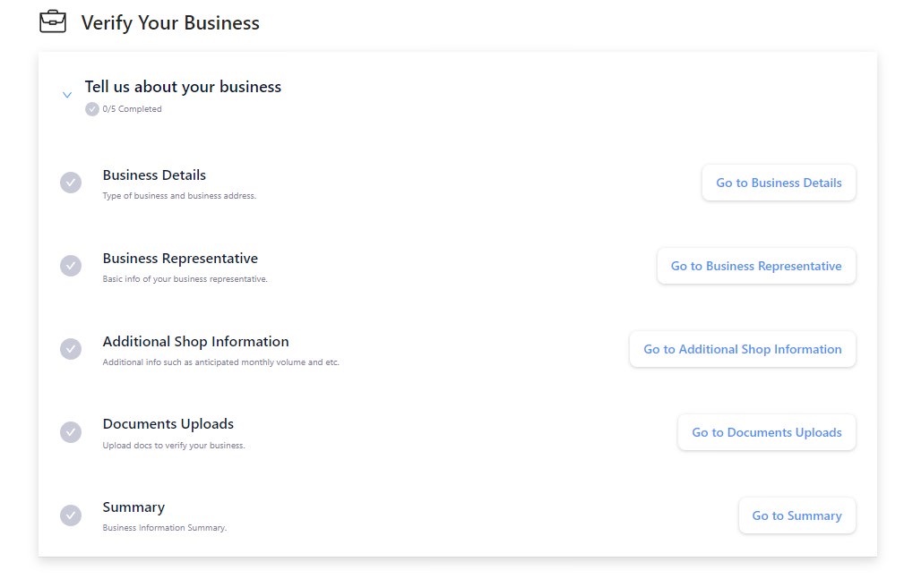Click the Documents Uploads status check icon
904x579 pixels.
click(71, 432)
